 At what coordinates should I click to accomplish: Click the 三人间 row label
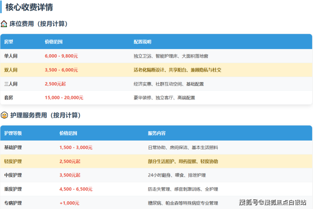[x=11, y=84]
